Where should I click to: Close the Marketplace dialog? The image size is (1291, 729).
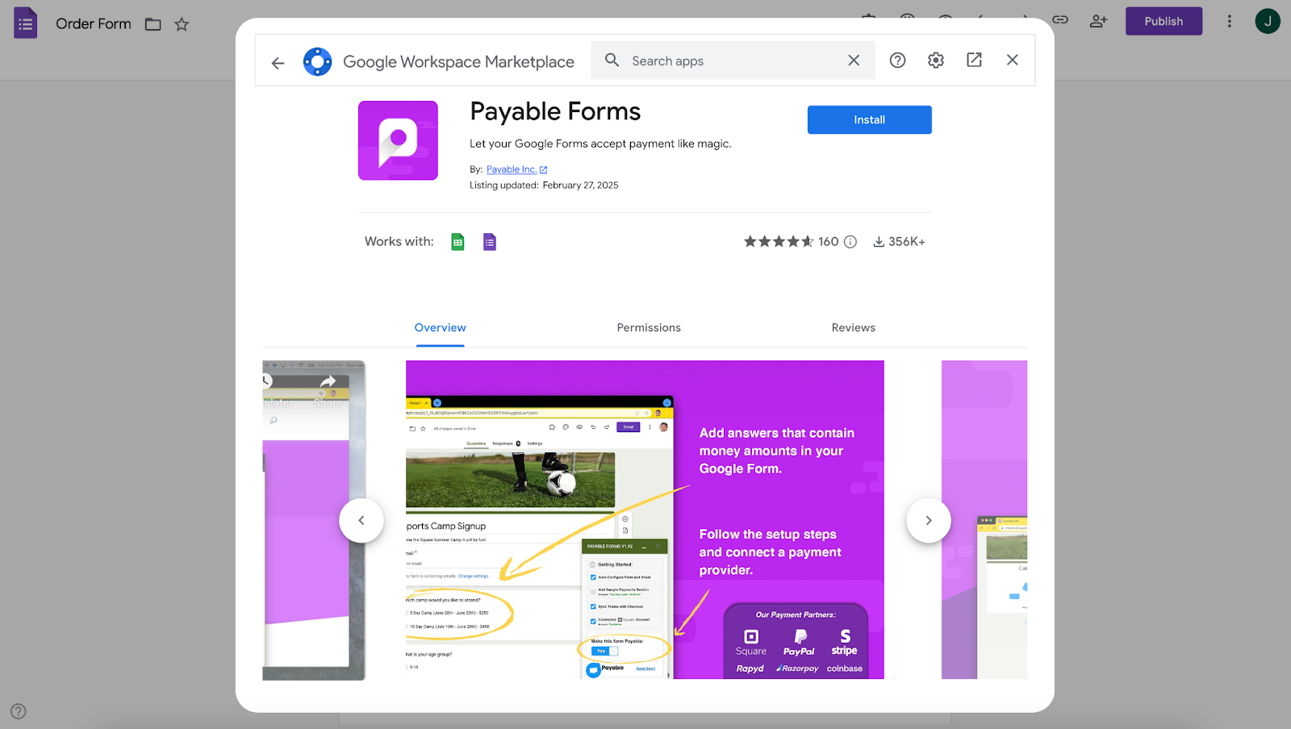[1013, 60]
